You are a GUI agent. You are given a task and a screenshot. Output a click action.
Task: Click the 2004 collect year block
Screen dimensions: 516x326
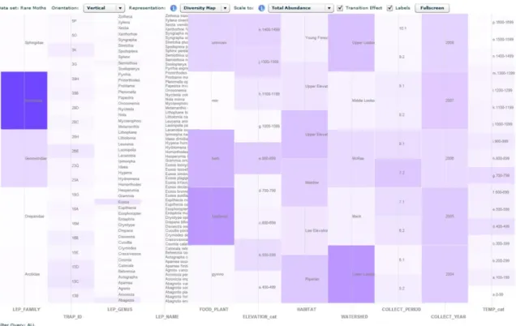(445, 274)
